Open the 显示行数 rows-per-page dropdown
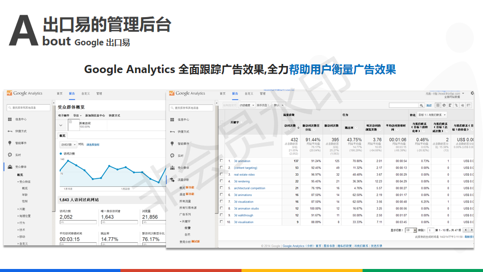The width and height of the screenshot is (483, 272). [x=411, y=230]
